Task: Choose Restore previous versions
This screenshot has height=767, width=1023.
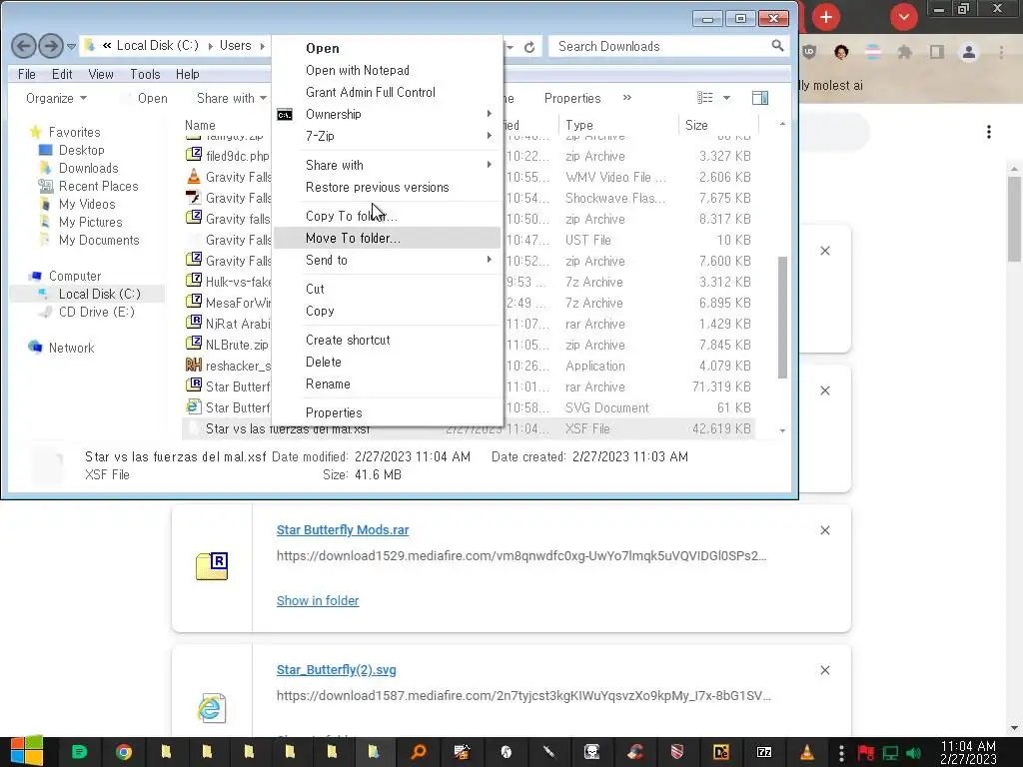Action: [387, 187]
